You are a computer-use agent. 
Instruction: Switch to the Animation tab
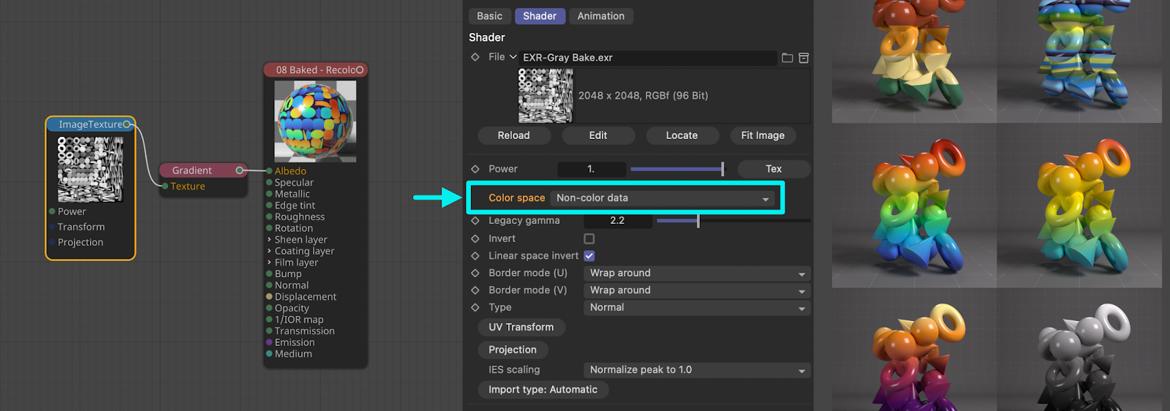tap(600, 16)
